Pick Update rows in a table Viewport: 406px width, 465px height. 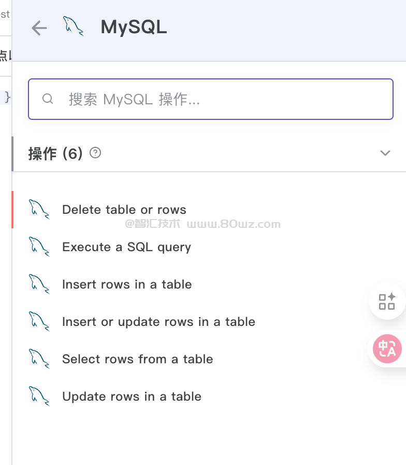[132, 396]
